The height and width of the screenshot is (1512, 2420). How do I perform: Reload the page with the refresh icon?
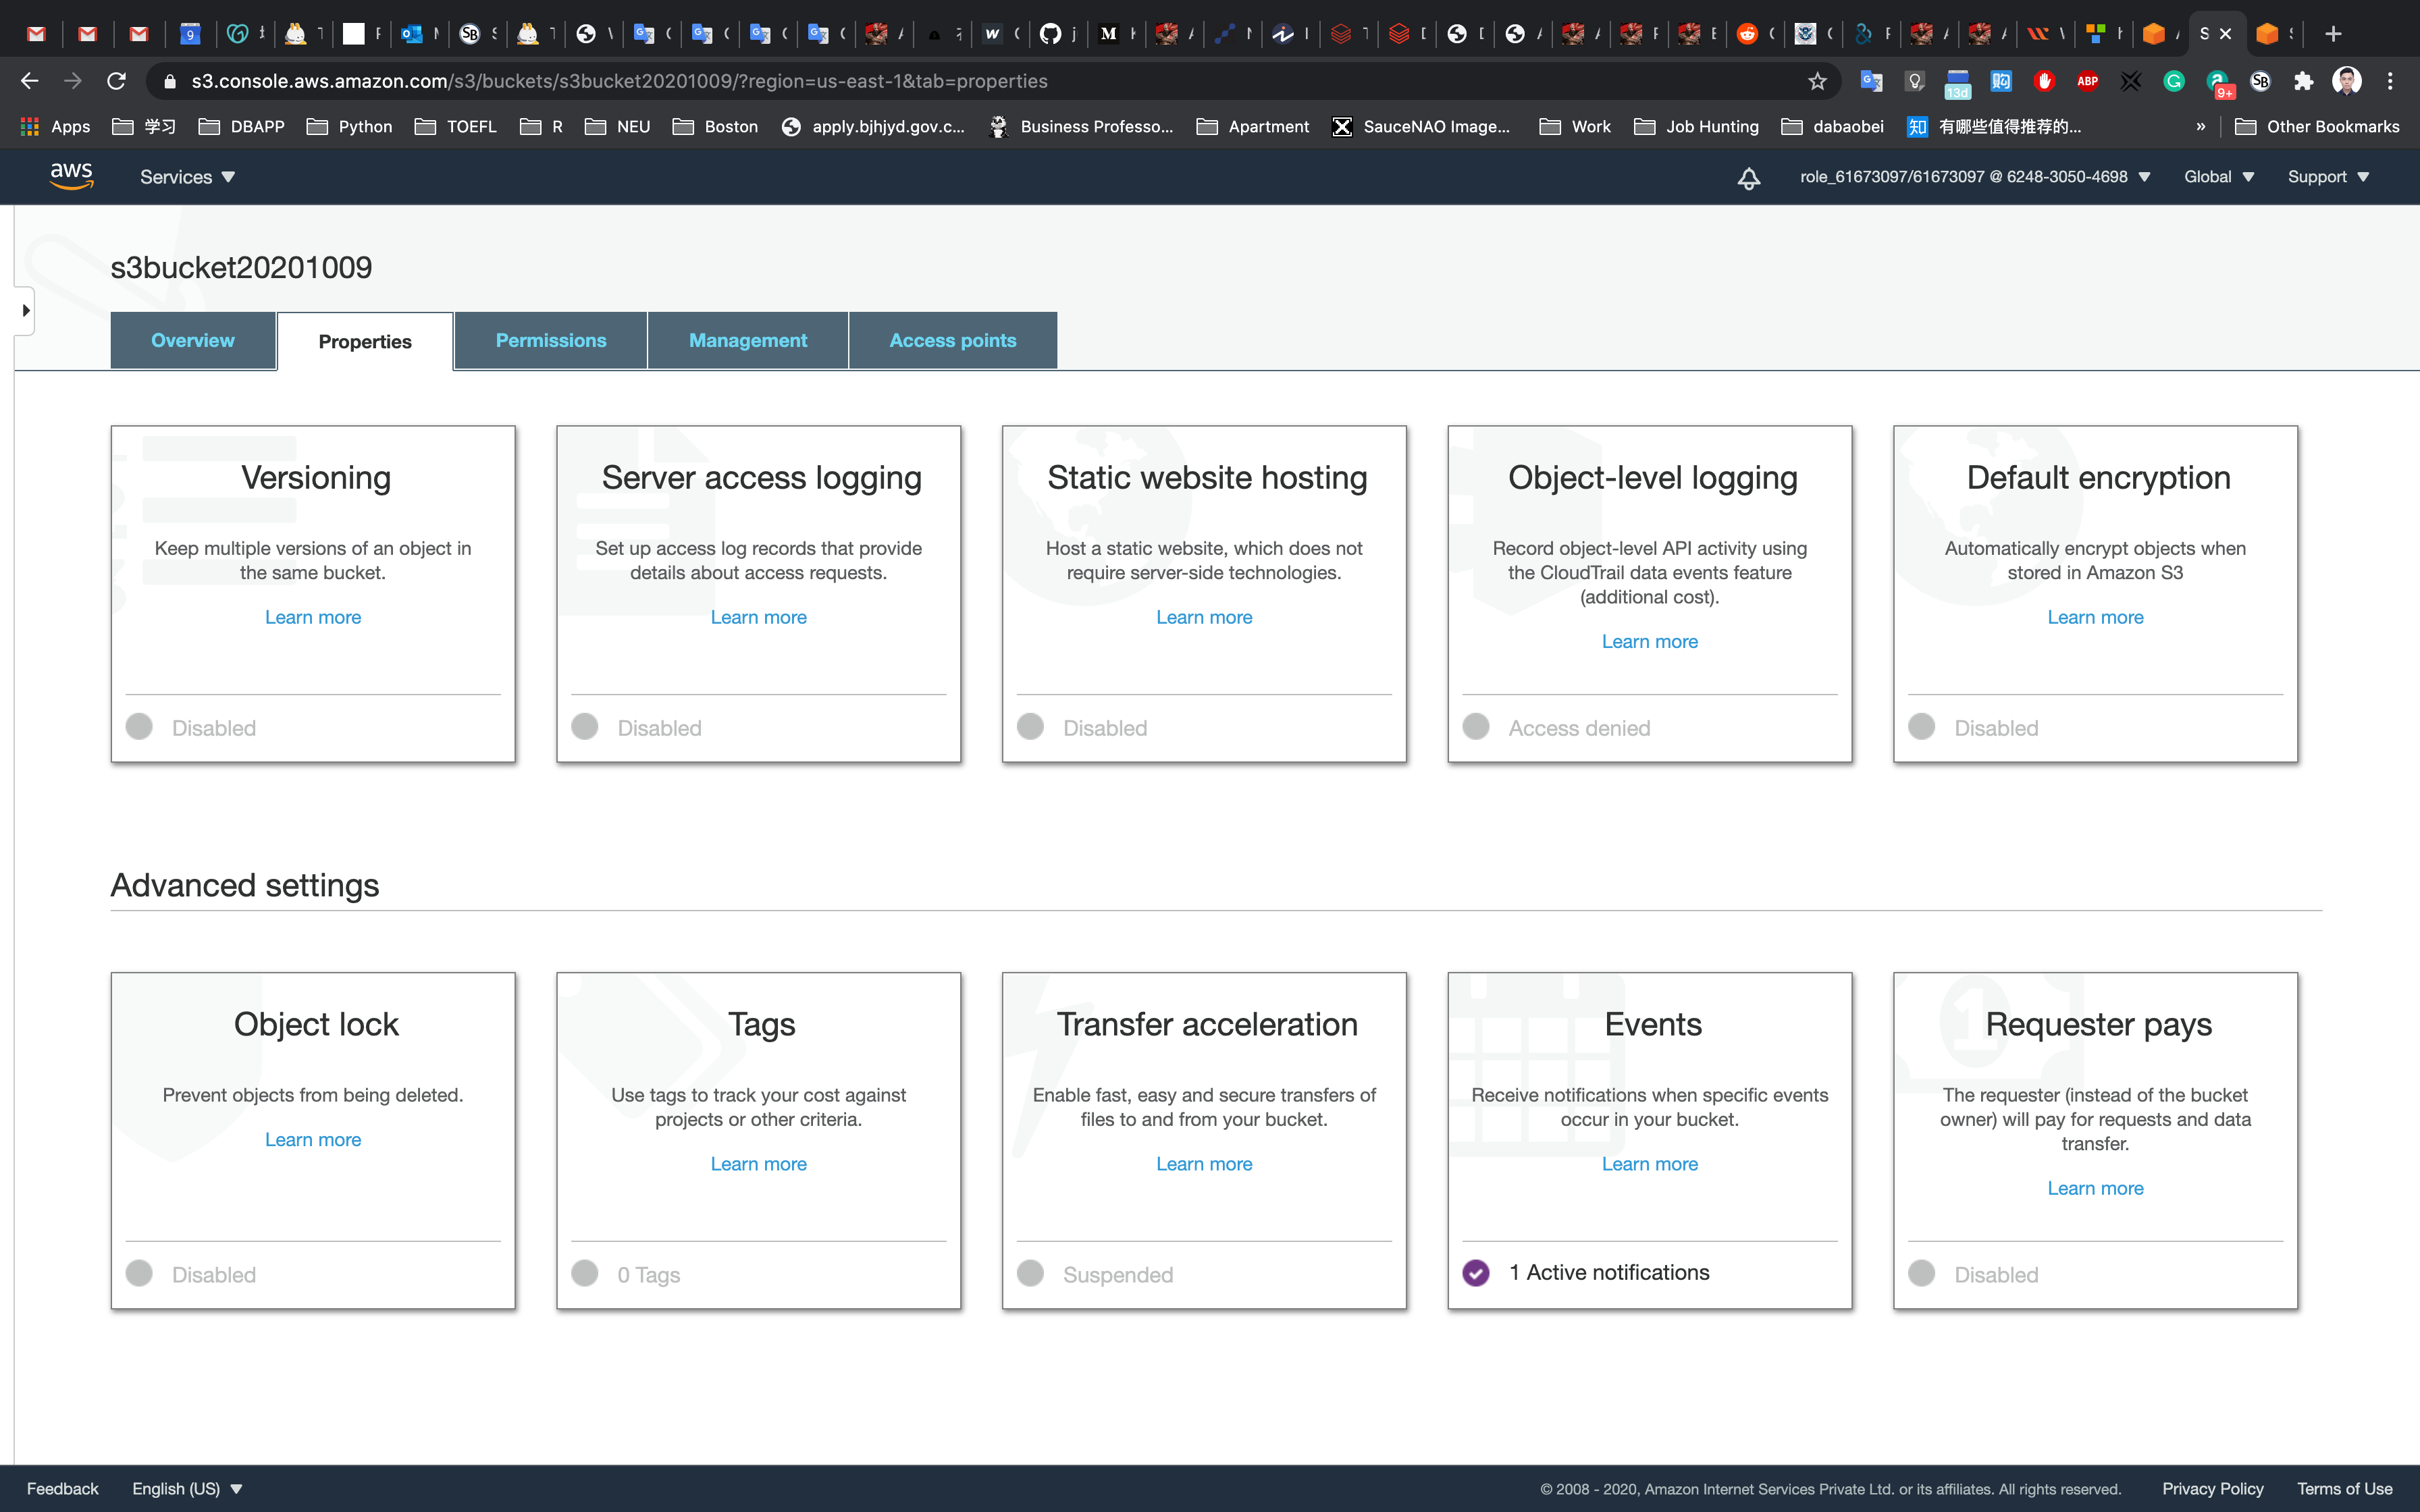point(116,81)
